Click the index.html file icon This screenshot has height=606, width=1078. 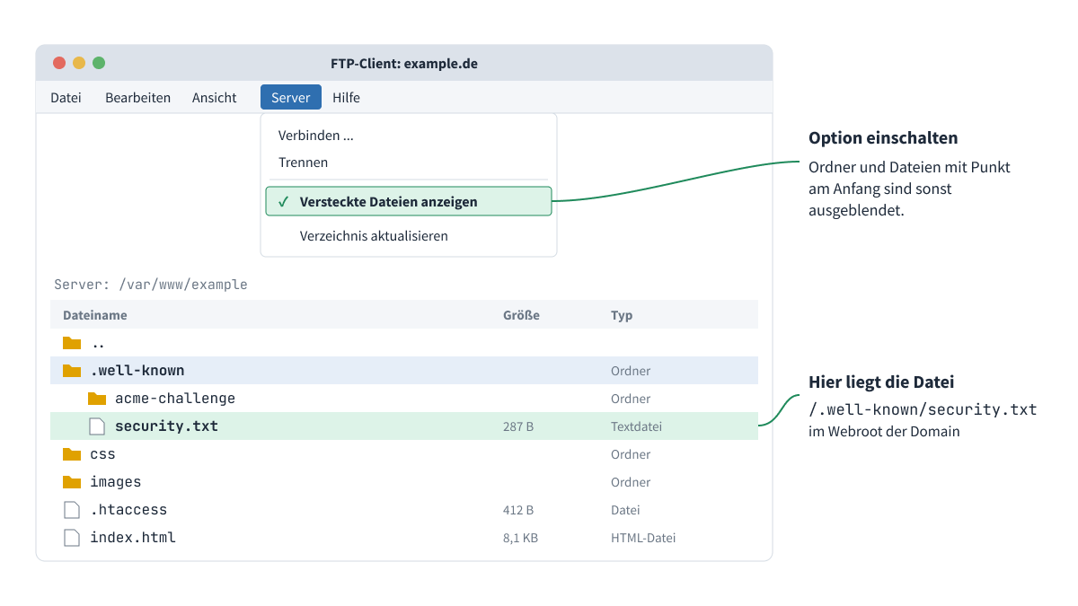(x=72, y=538)
